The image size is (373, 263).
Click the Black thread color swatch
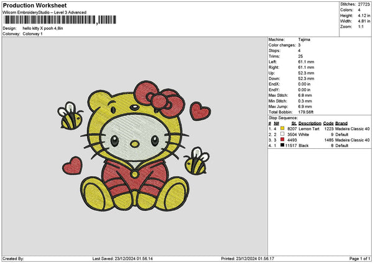(x=282, y=145)
